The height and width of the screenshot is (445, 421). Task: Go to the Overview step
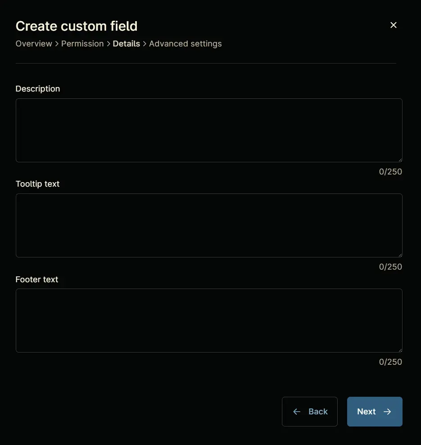pyautogui.click(x=34, y=44)
